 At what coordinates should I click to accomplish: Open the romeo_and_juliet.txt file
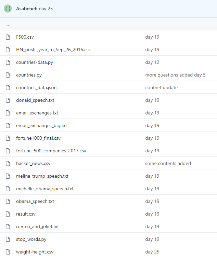(37, 226)
